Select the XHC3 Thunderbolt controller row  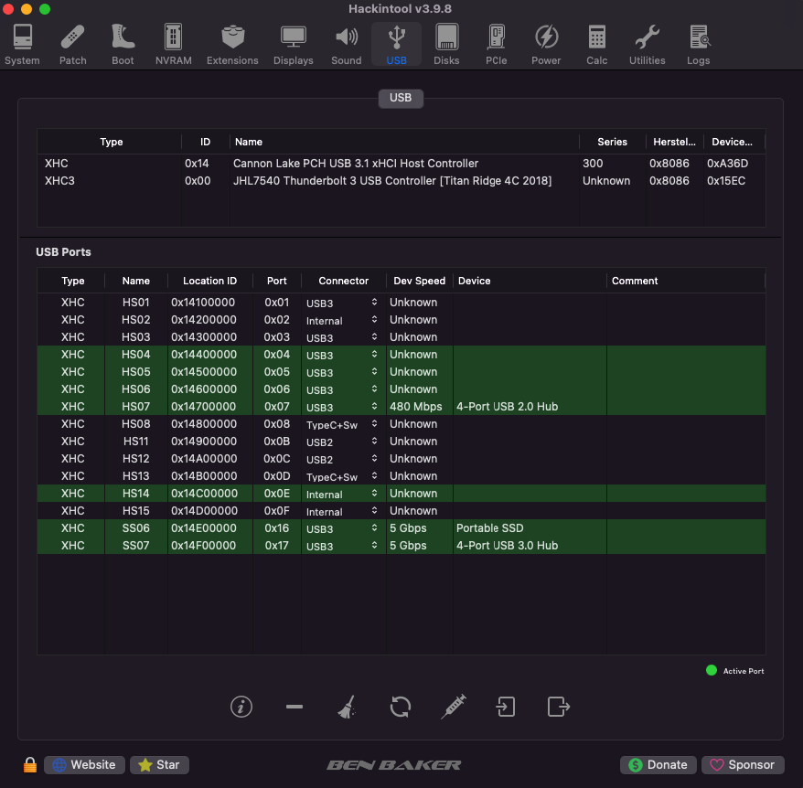[x=393, y=181]
